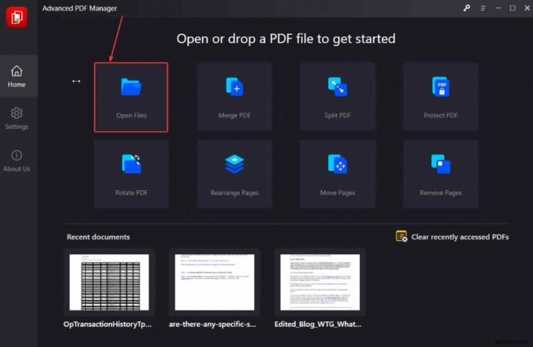This screenshot has width=533, height=347.
Task: Select the Split PDF tool
Action: click(x=338, y=97)
